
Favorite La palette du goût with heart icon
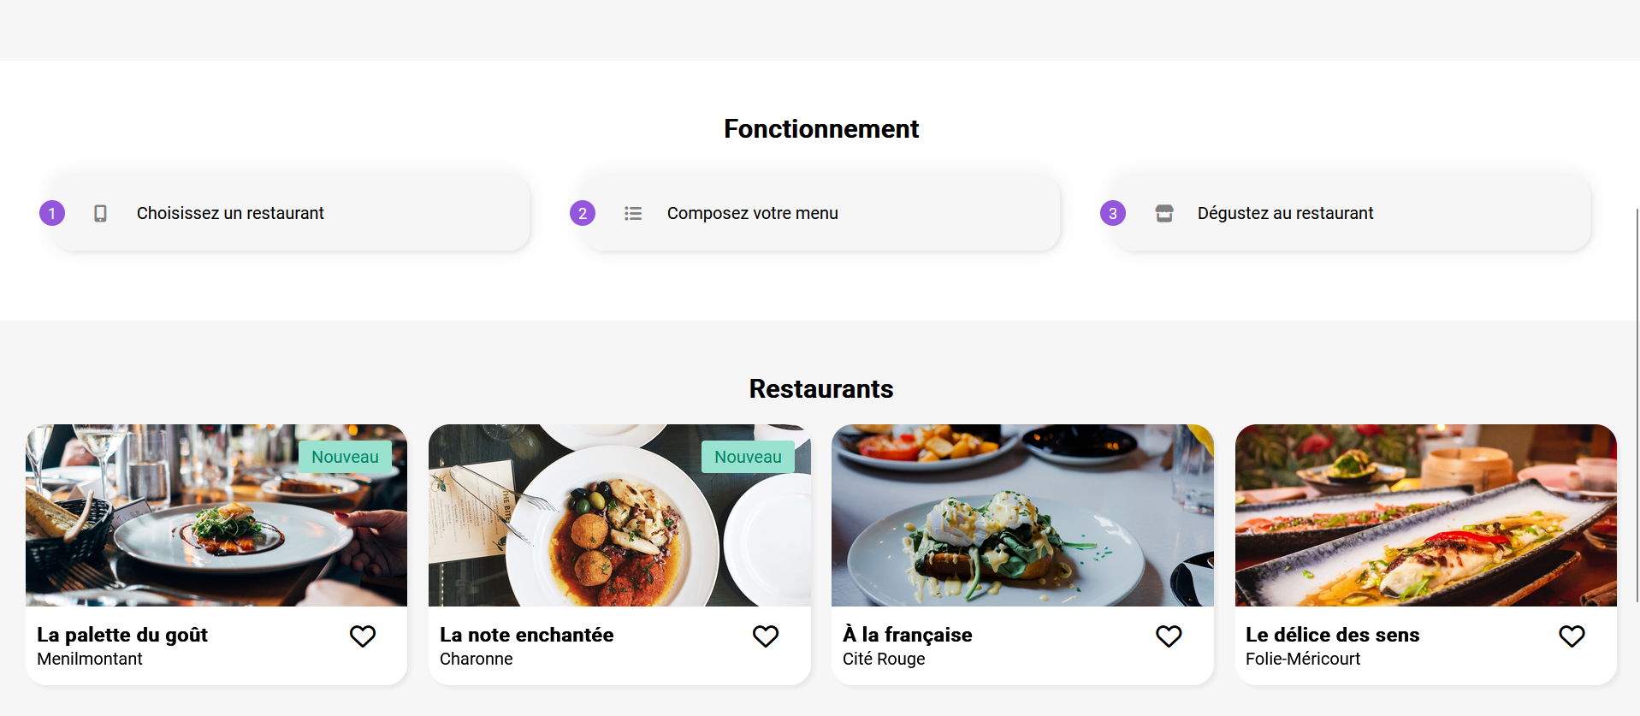point(363,636)
